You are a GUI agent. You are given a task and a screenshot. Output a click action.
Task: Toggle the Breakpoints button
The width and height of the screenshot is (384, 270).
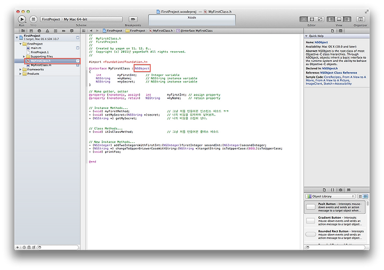point(133,19)
